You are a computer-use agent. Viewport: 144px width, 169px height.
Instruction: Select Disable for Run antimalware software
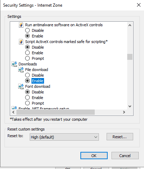coord(27,30)
